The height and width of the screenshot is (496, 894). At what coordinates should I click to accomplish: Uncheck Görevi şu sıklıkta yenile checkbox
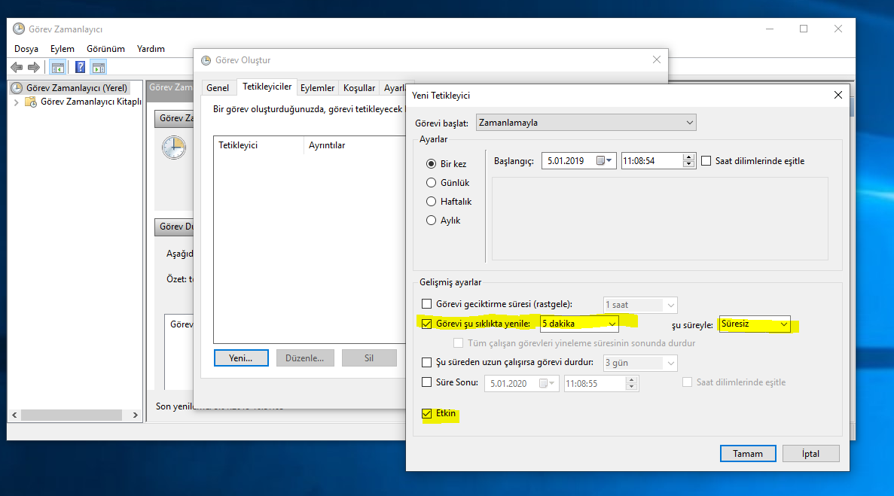coord(427,324)
